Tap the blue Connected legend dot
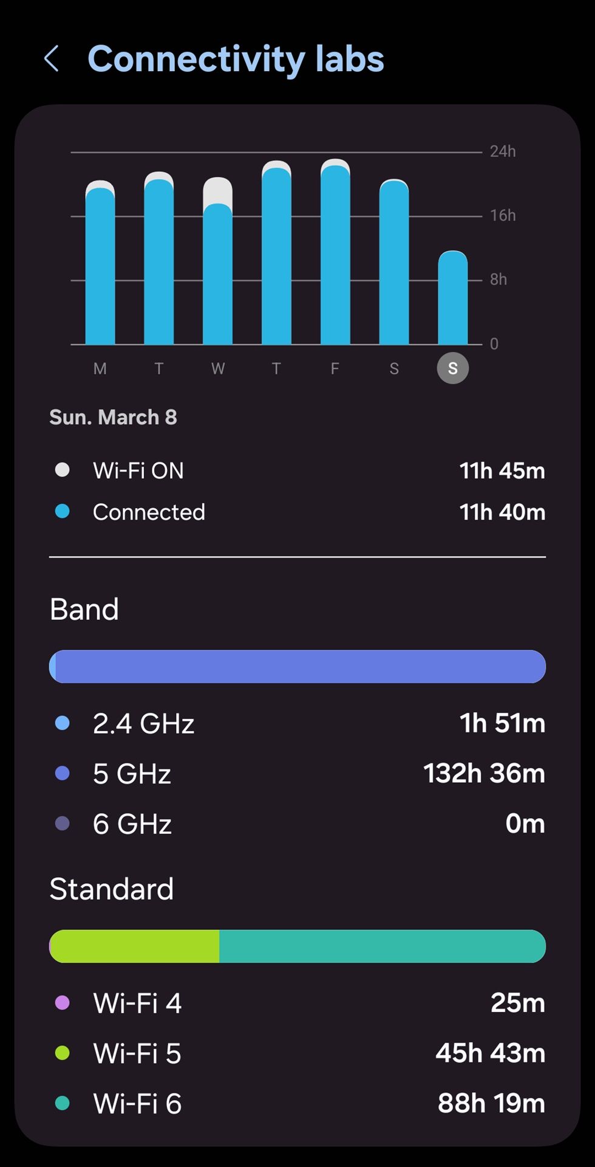 click(62, 512)
